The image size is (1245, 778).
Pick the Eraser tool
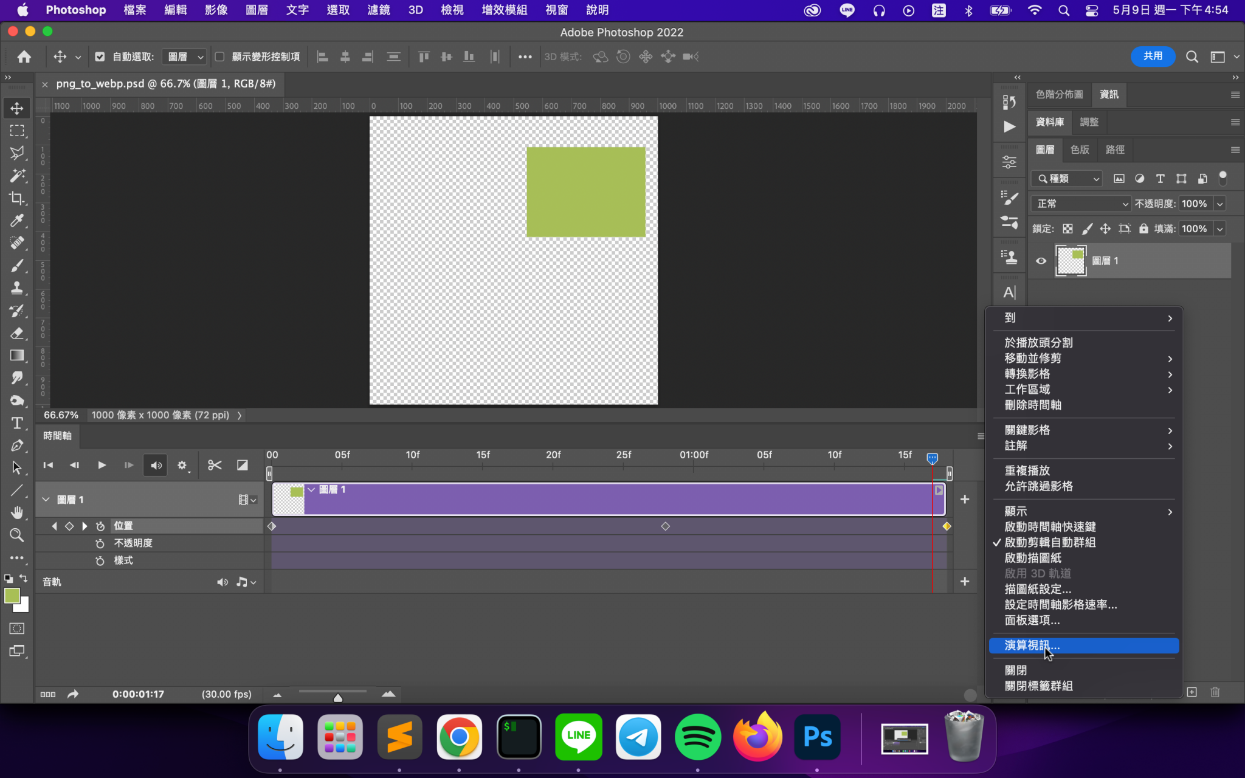click(17, 333)
